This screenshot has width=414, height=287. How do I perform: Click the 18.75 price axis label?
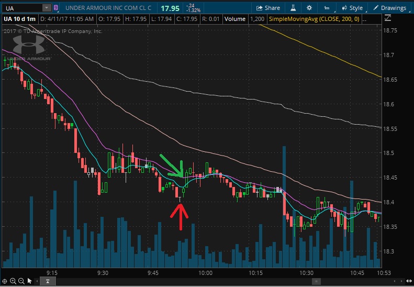[x=390, y=30]
